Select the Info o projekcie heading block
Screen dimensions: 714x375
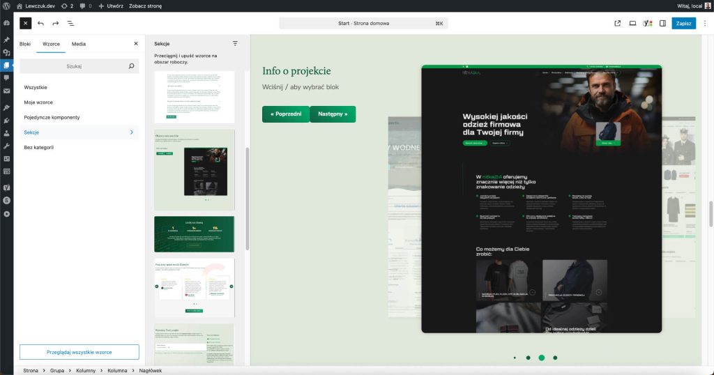[296, 71]
